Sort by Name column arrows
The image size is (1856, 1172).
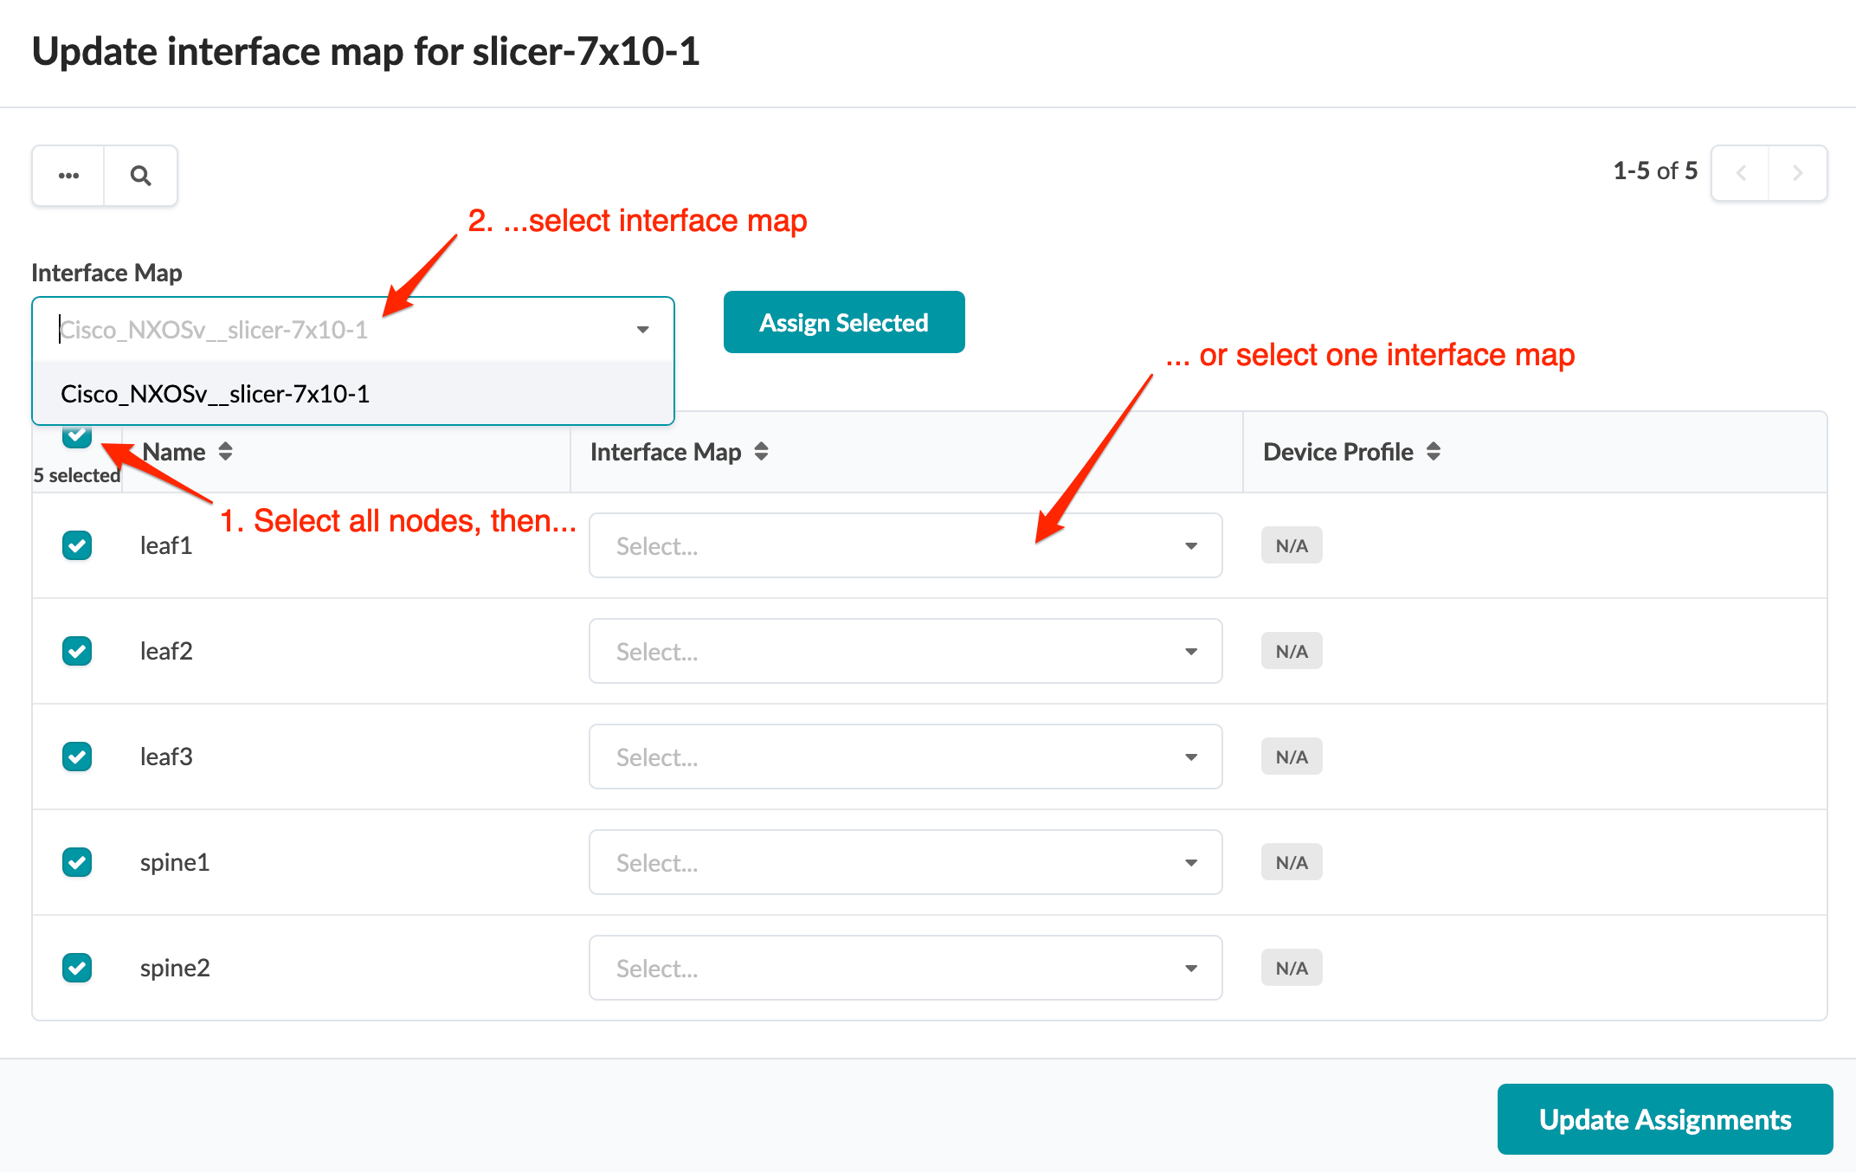pos(225,452)
